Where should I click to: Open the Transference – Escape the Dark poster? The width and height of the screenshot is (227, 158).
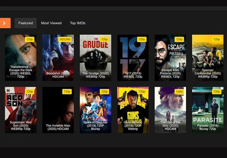(x=21, y=58)
